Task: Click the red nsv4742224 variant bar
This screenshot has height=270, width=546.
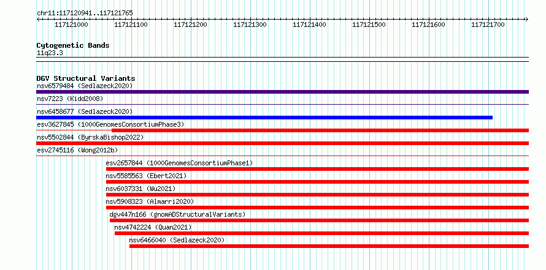Action: (321, 233)
